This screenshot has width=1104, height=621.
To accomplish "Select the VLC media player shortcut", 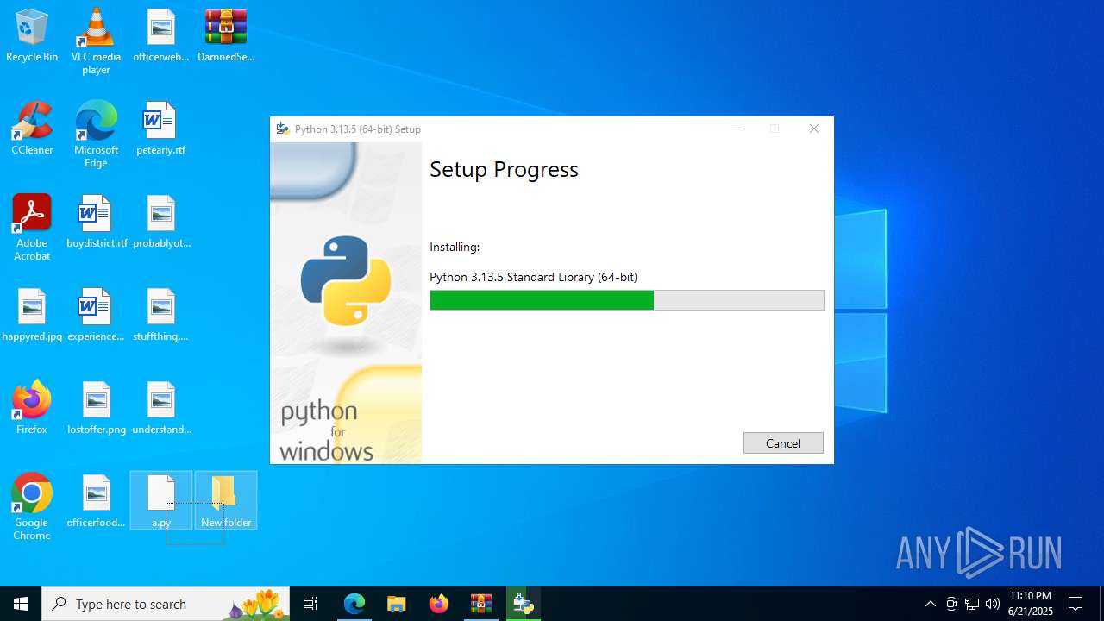I will click(x=96, y=41).
